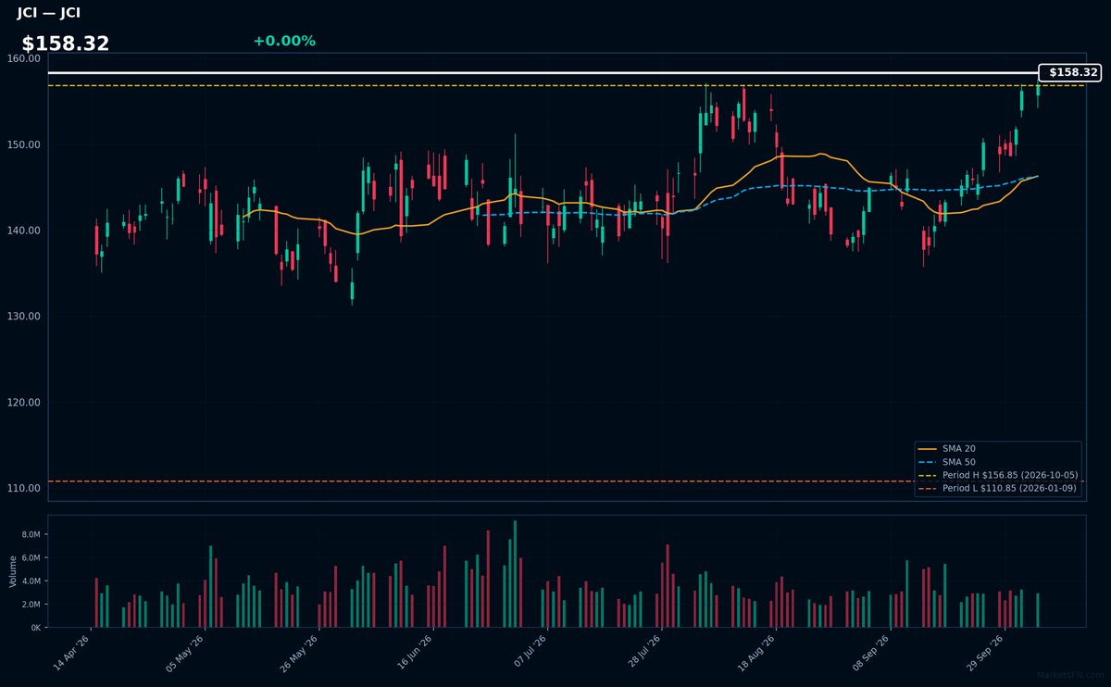1111x687 pixels.
Task: Click the 18 Aug '26 date label
Action: (x=757, y=654)
